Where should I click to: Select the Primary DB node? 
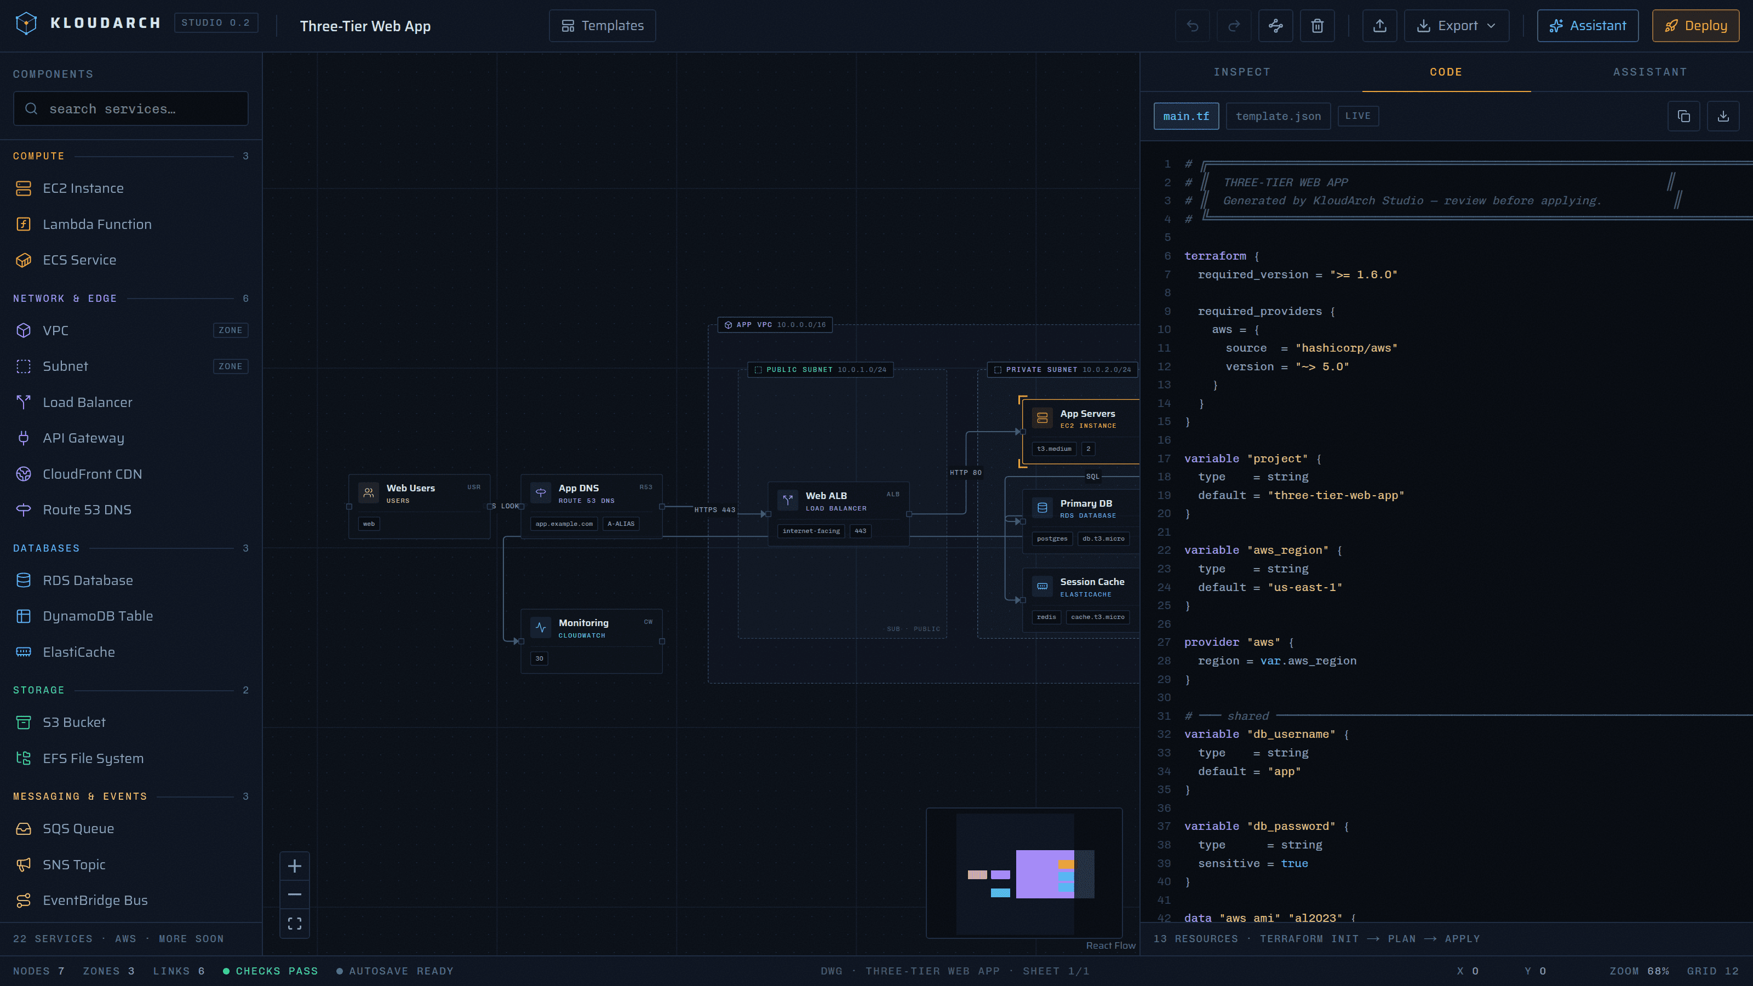point(1081,521)
